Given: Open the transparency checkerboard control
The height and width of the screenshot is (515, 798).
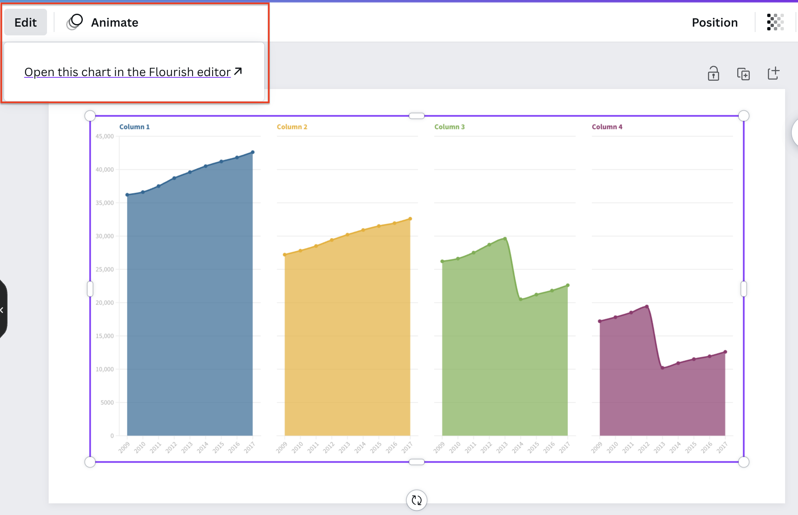Looking at the screenshot, I should coord(775,22).
